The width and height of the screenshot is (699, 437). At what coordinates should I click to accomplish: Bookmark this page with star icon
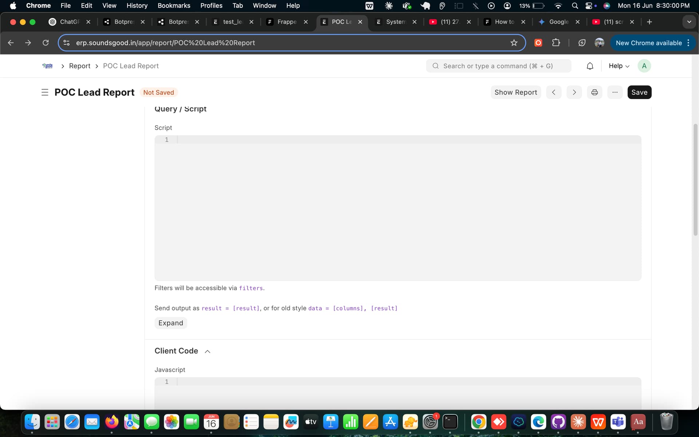514,43
